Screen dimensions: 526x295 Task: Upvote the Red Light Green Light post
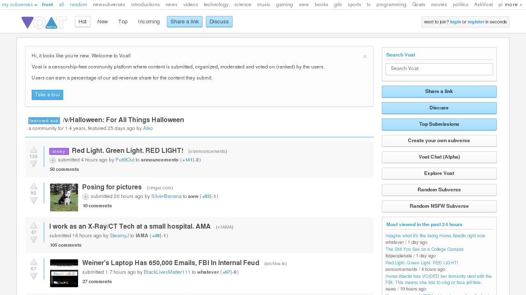pos(34,150)
